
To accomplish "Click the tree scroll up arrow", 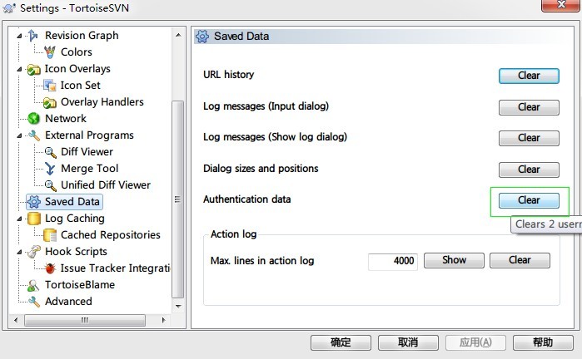I will click(x=178, y=35).
